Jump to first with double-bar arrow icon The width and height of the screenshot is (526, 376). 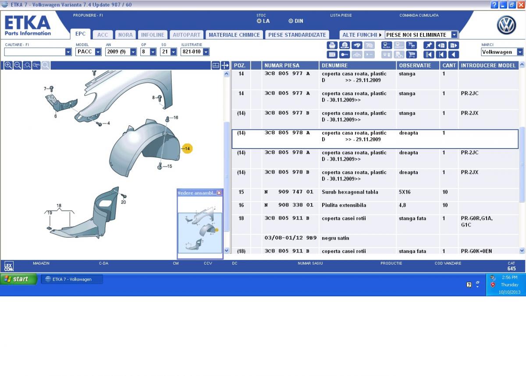(x=429, y=55)
